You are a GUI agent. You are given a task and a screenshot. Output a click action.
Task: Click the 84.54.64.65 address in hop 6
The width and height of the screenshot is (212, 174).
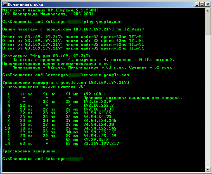pyautogui.click(x=97, y=113)
